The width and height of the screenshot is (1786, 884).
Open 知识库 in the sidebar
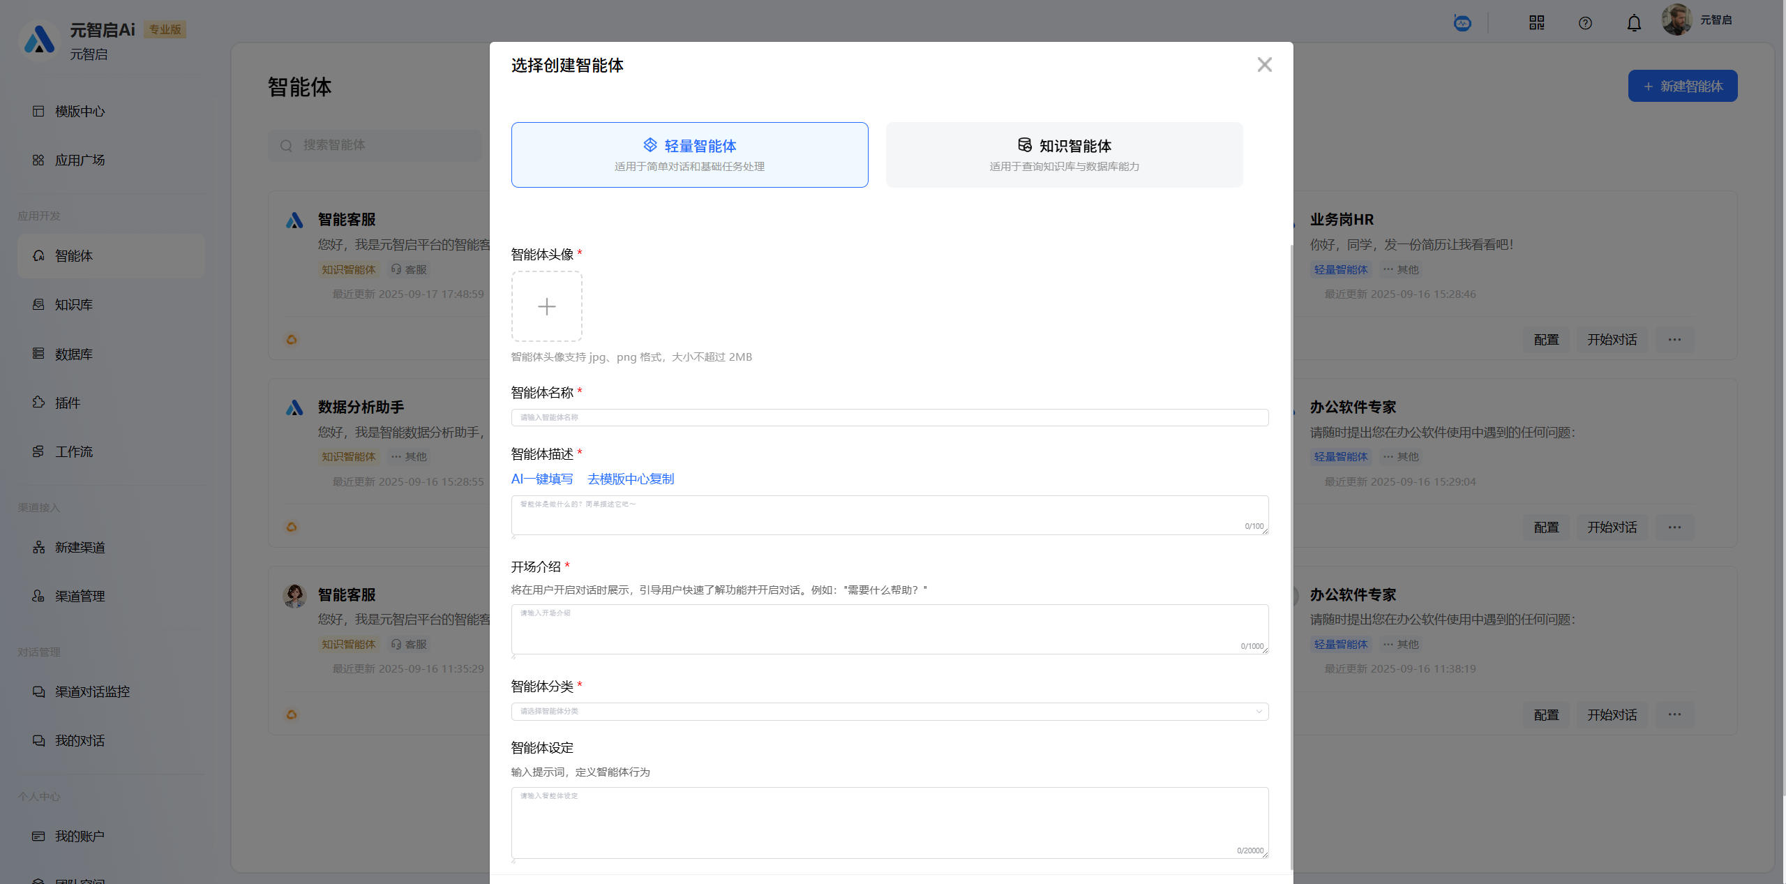(73, 305)
